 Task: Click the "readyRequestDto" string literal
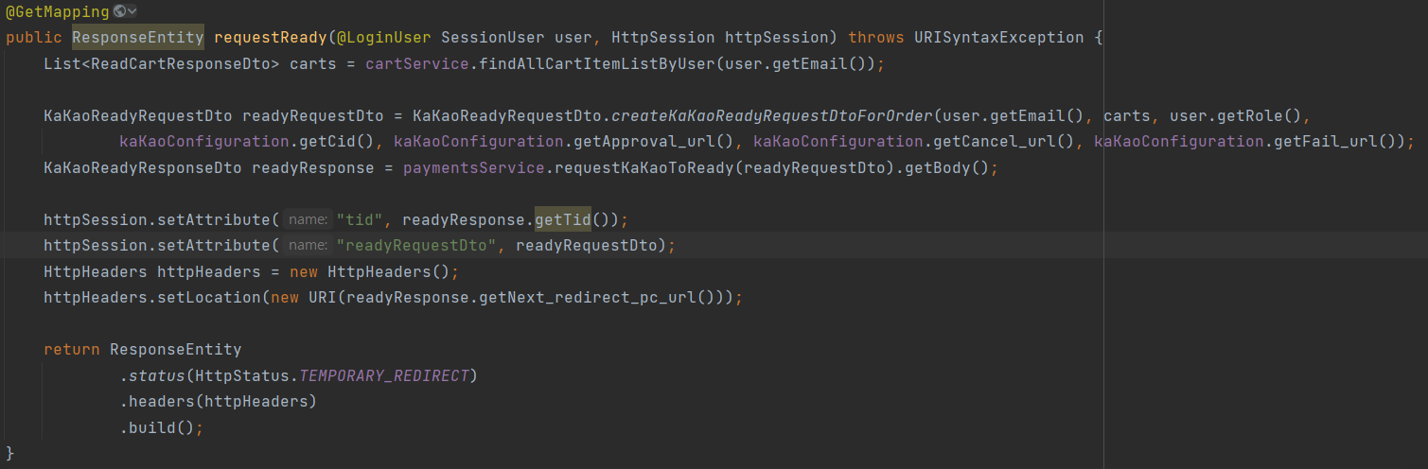(417, 246)
